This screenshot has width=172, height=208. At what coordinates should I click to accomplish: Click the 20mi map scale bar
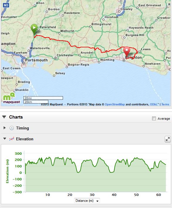(43, 98)
